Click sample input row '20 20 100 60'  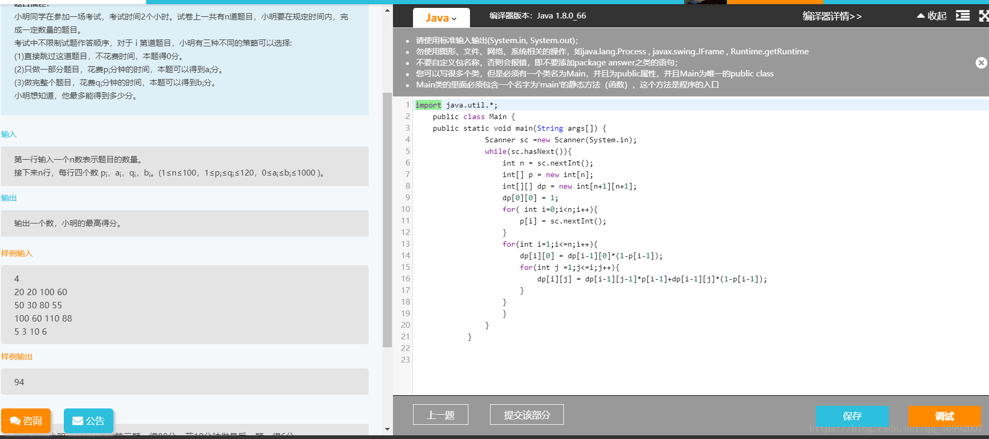(41, 292)
